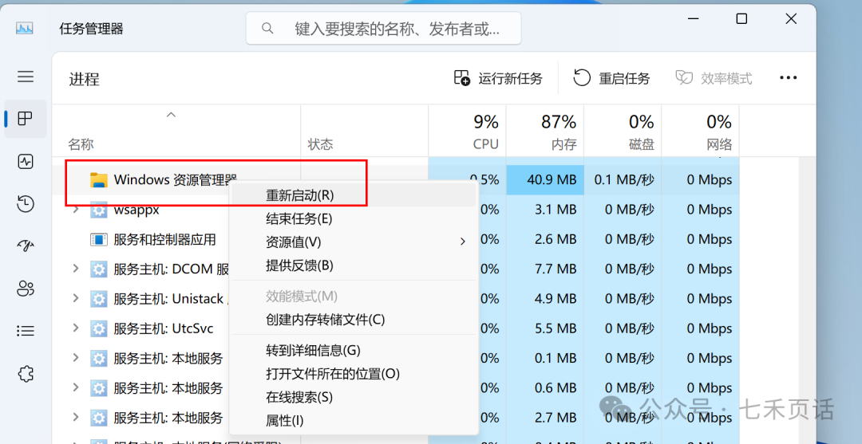Click the 40.9 MB memory cell
Image resolution: width=862 pixels, height=444 pixels.
(x=545, y=179)
